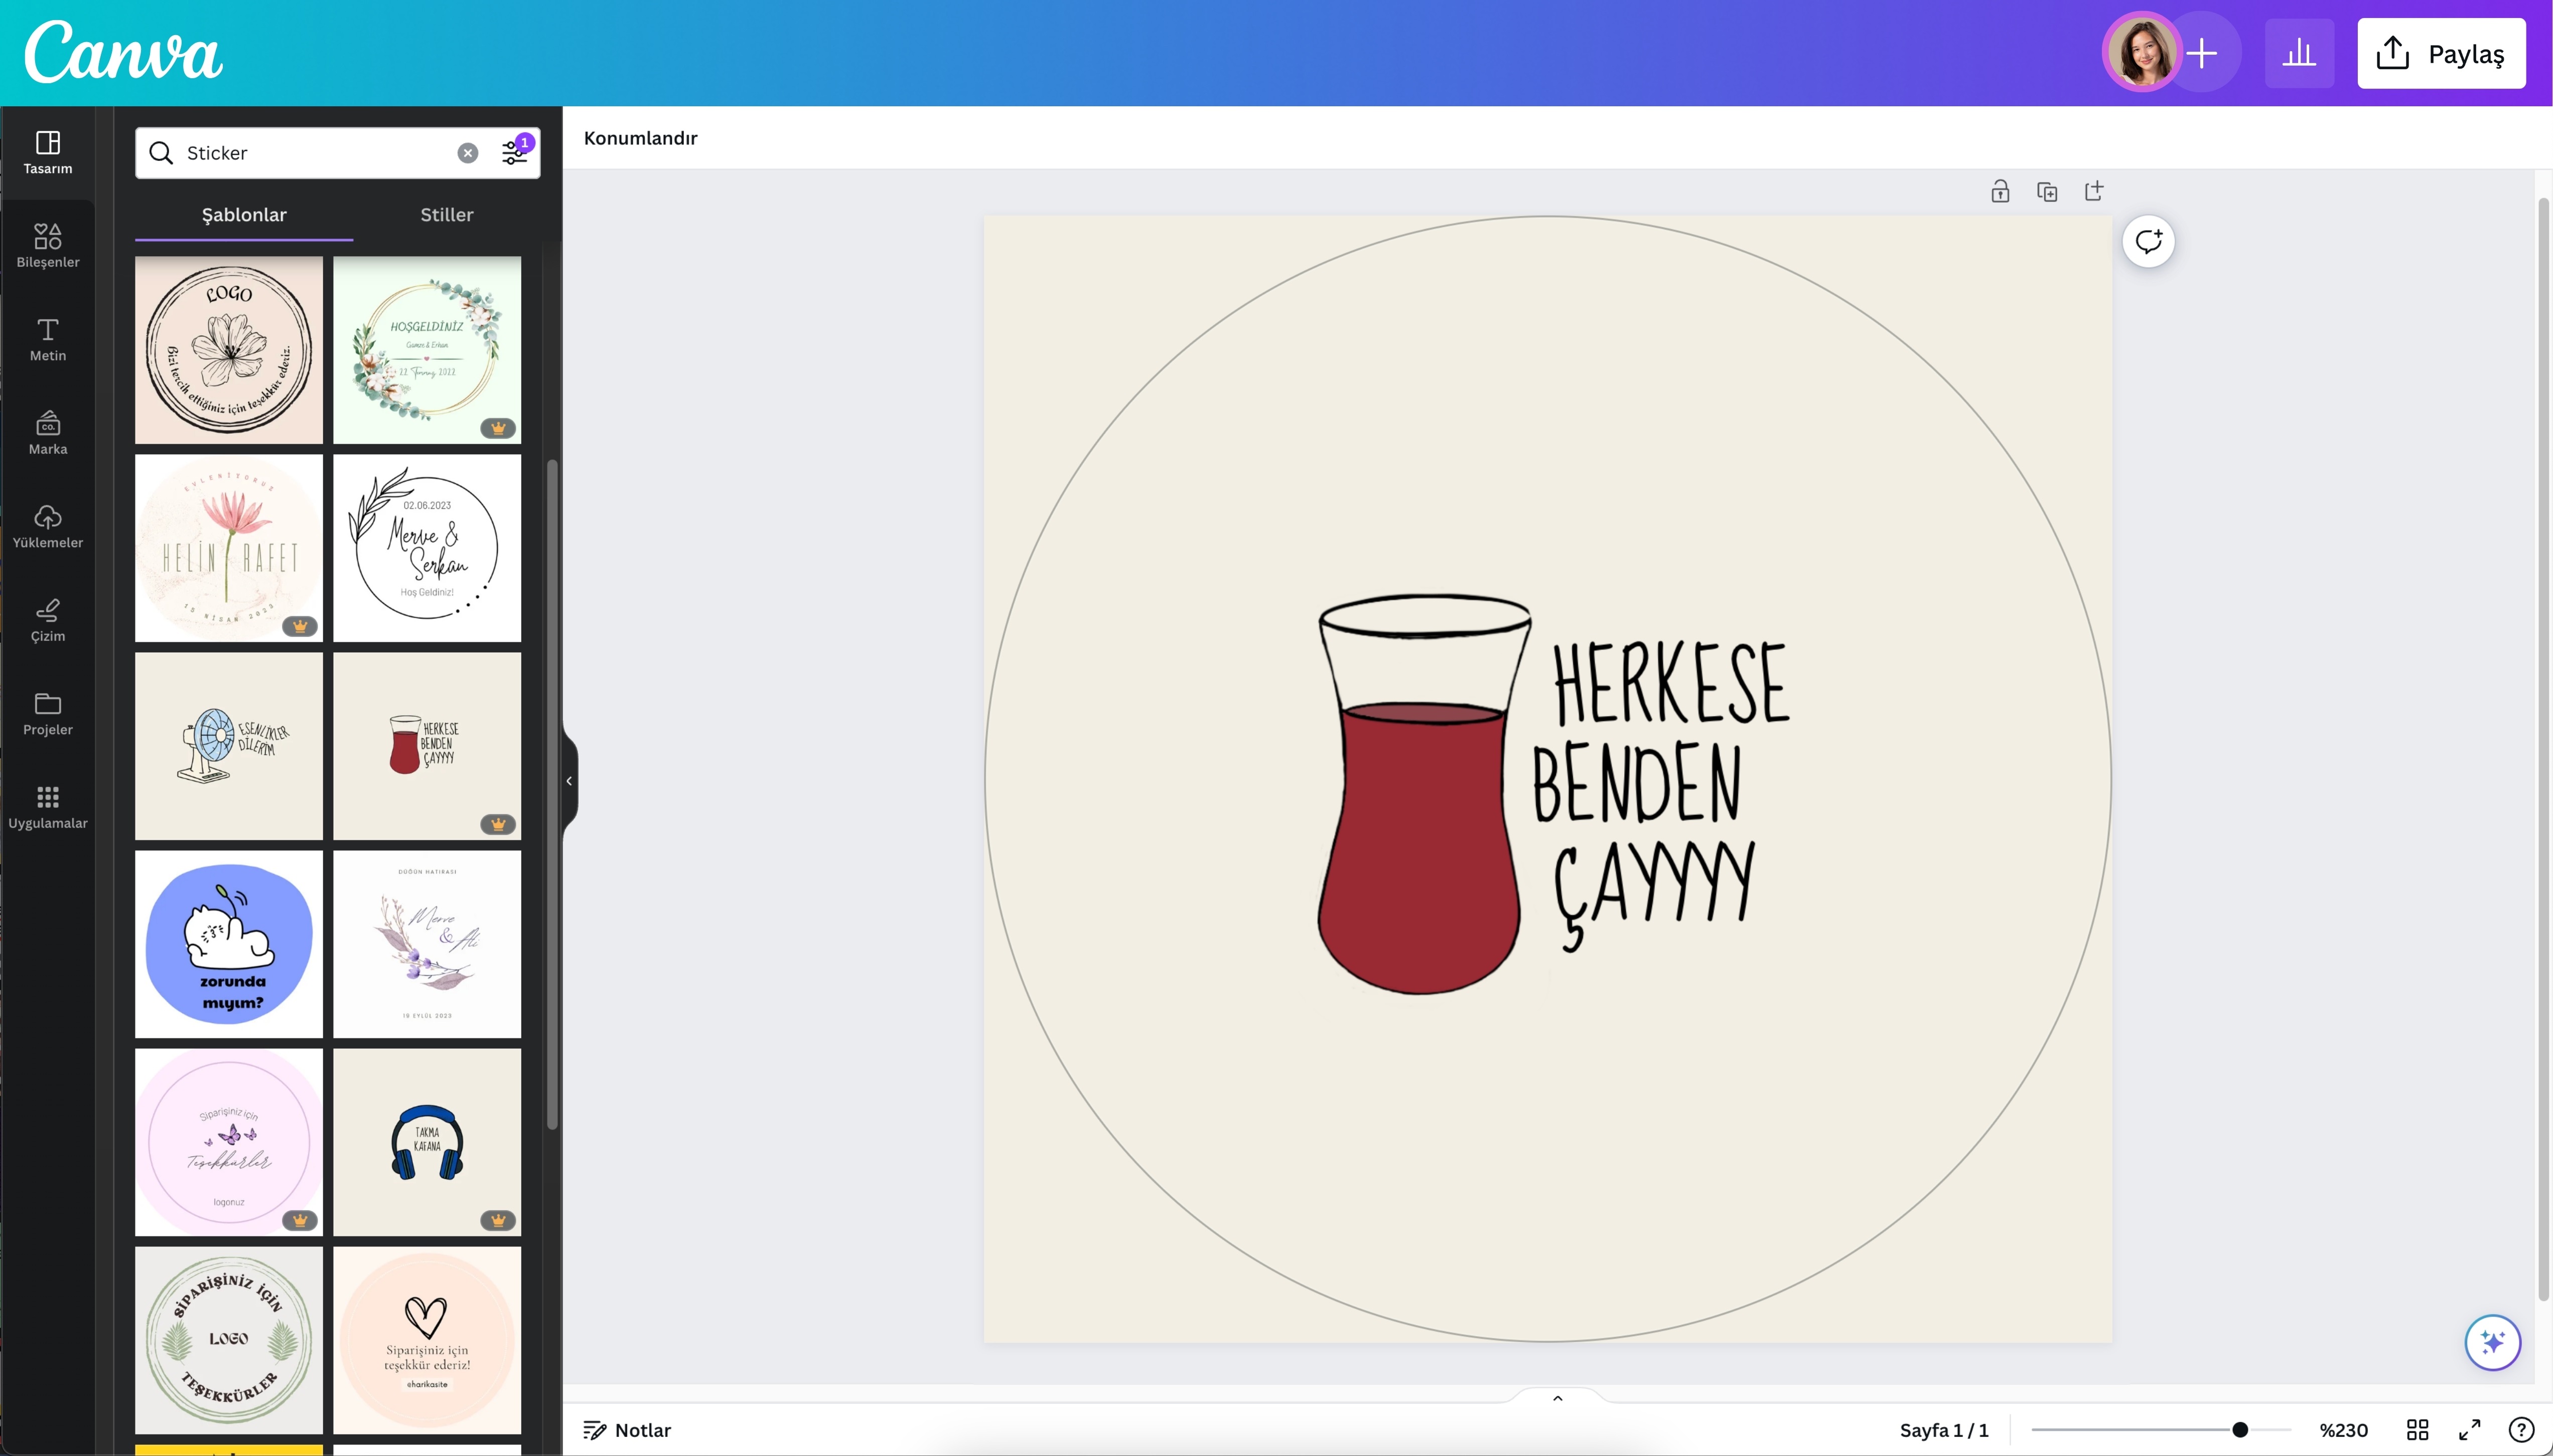The height and width of the screenshot is (1456, 2553).
Task: Open the Metin (text) panel
Action: click(x=47, y=340)
